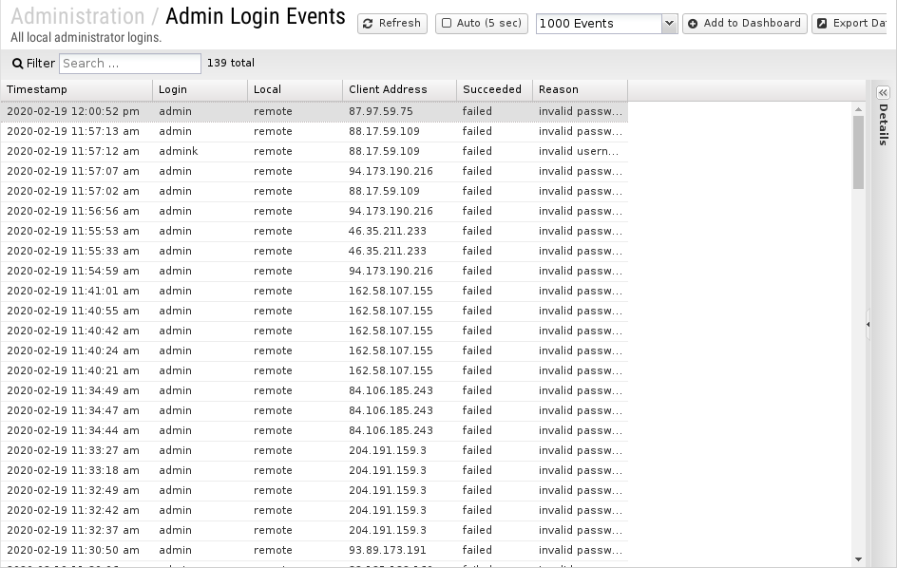The image size is (897, 568).
Task: Sort by Local column header
Action: tap(296, 90)
